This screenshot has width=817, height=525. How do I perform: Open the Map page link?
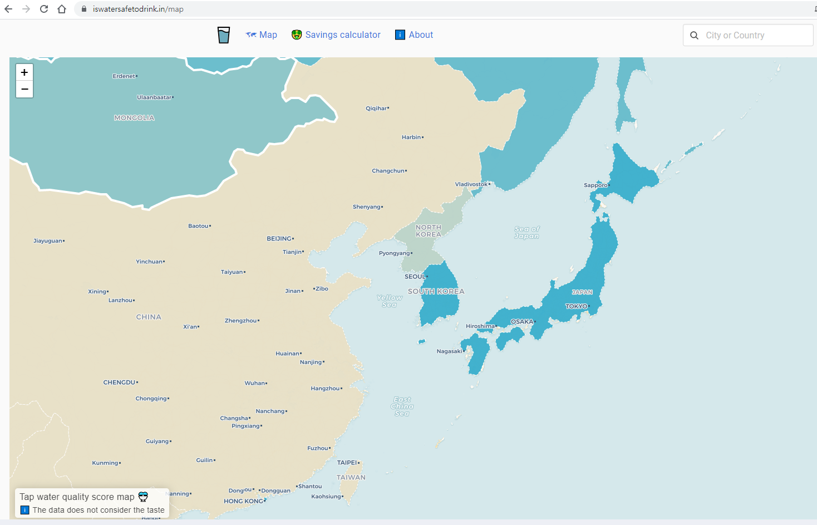268,35
